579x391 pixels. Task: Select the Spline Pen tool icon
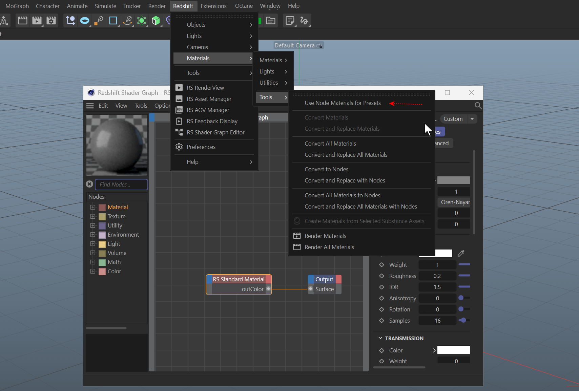pyautogui.click(x=99, y=21)
